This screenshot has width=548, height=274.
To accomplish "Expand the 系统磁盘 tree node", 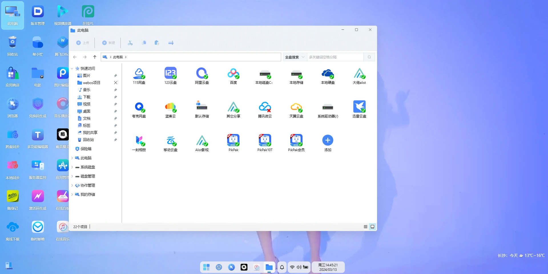I will (x=72, y=167).
